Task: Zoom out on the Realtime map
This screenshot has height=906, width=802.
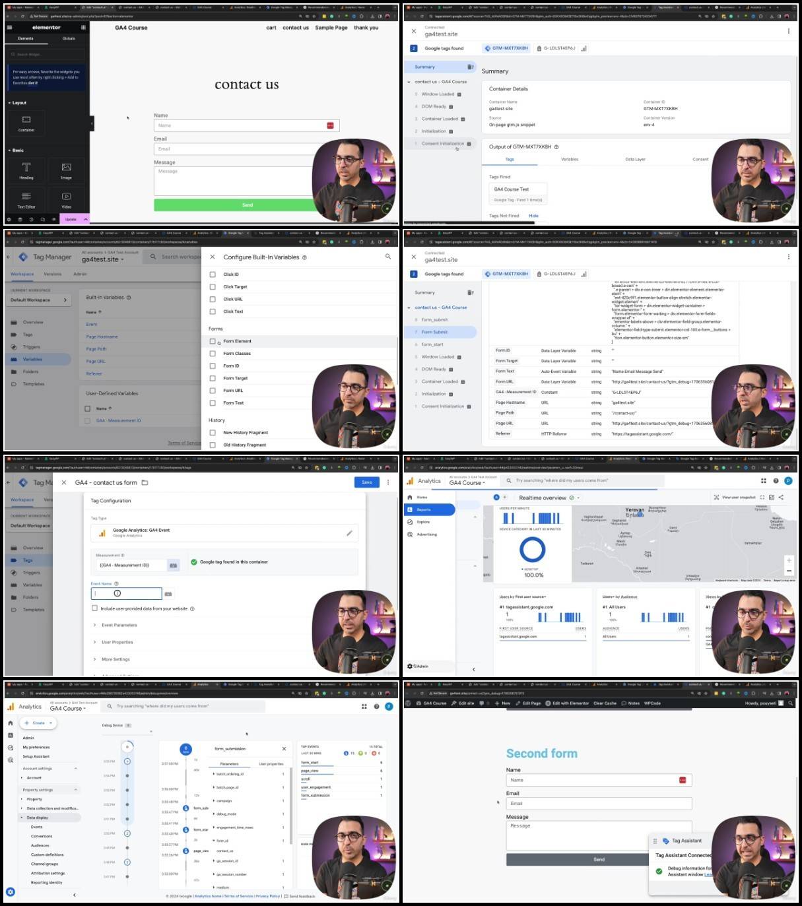Action: (789, 571)
